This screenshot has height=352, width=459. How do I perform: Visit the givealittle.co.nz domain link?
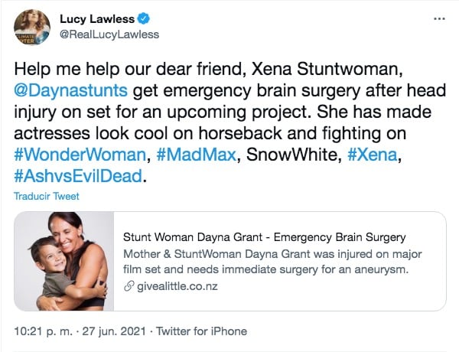(171, 286)
